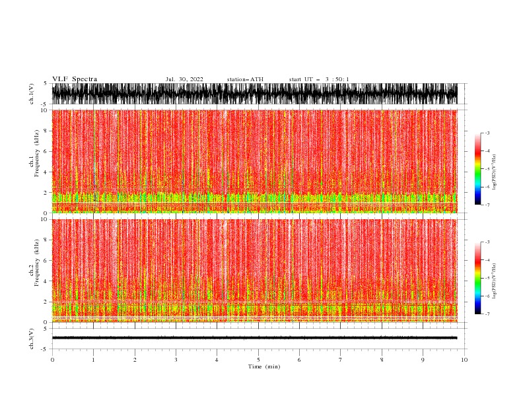523x404 pixels.
Task: Click inside the ch.2 frequency spectrogram
Action: [254, 271]
